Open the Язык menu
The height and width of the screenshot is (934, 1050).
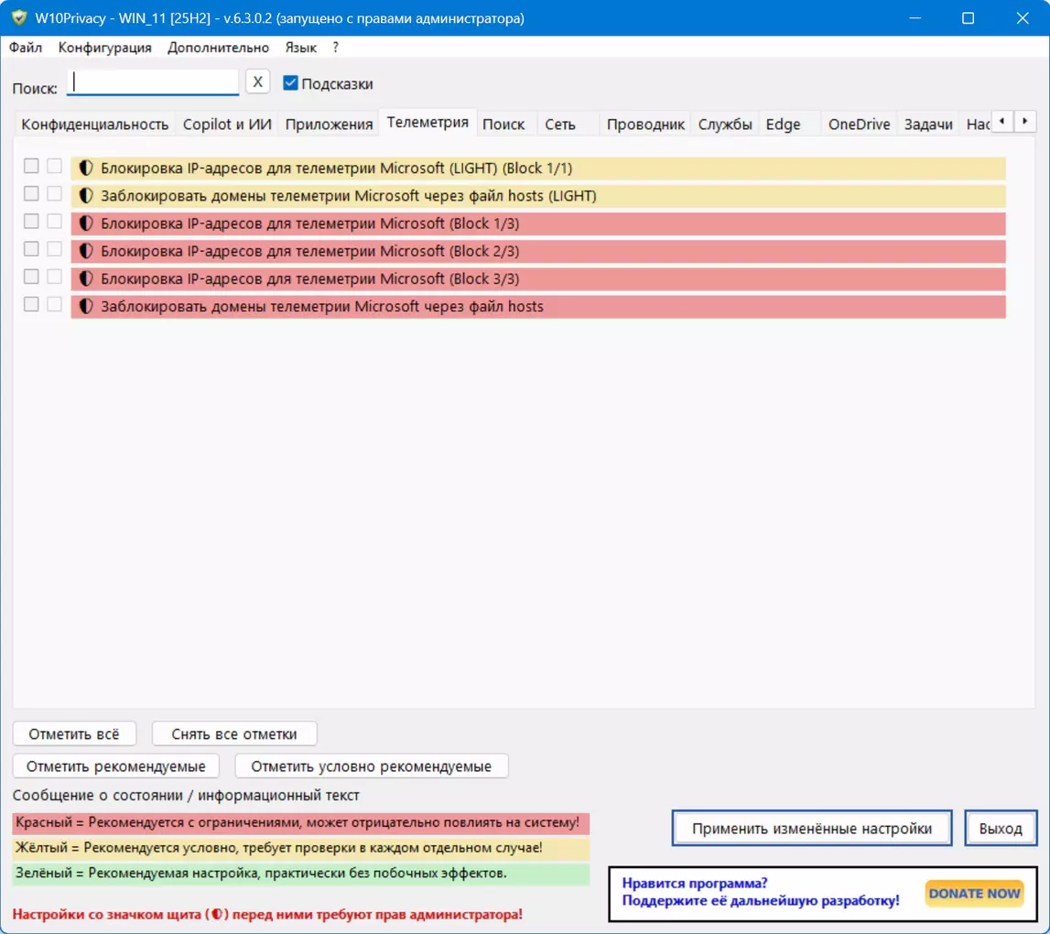[x=300, y=48]
